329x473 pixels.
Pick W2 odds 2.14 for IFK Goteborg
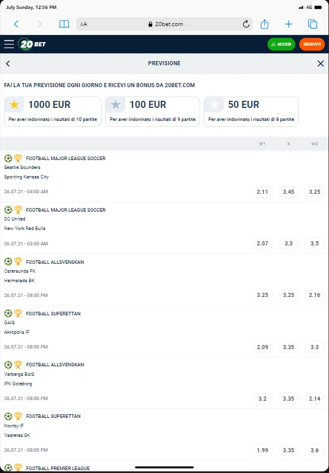click(315, 398)
